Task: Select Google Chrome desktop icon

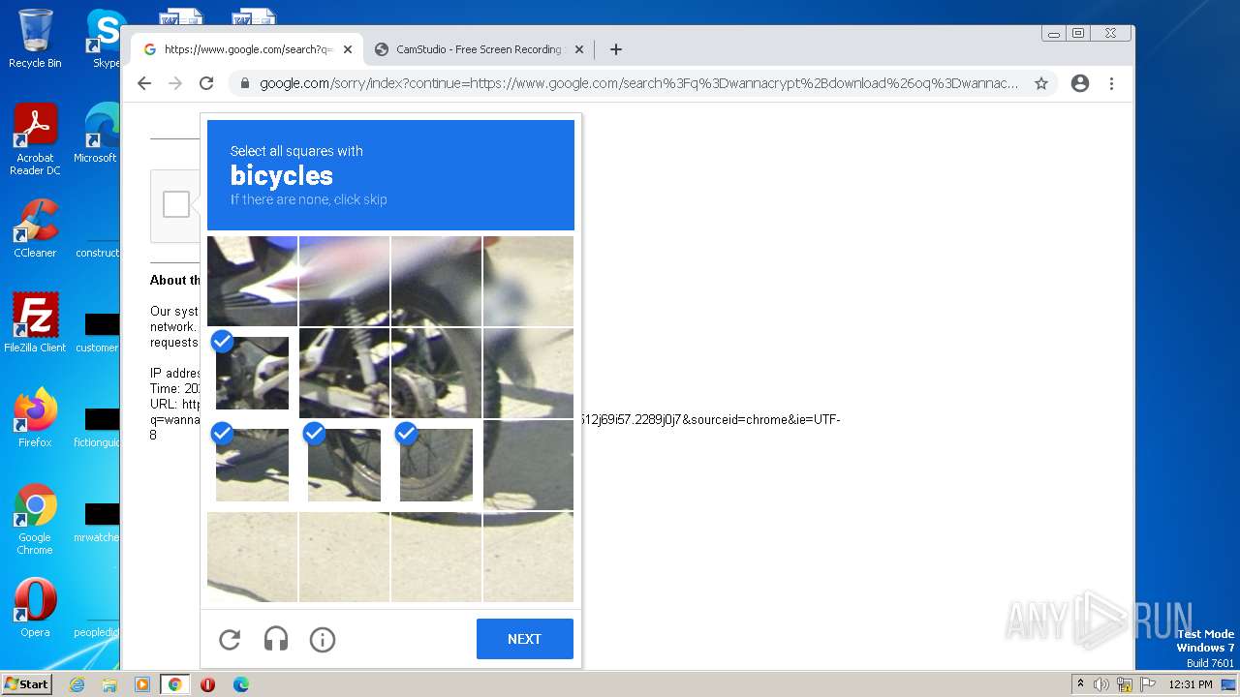Action: 35,519
